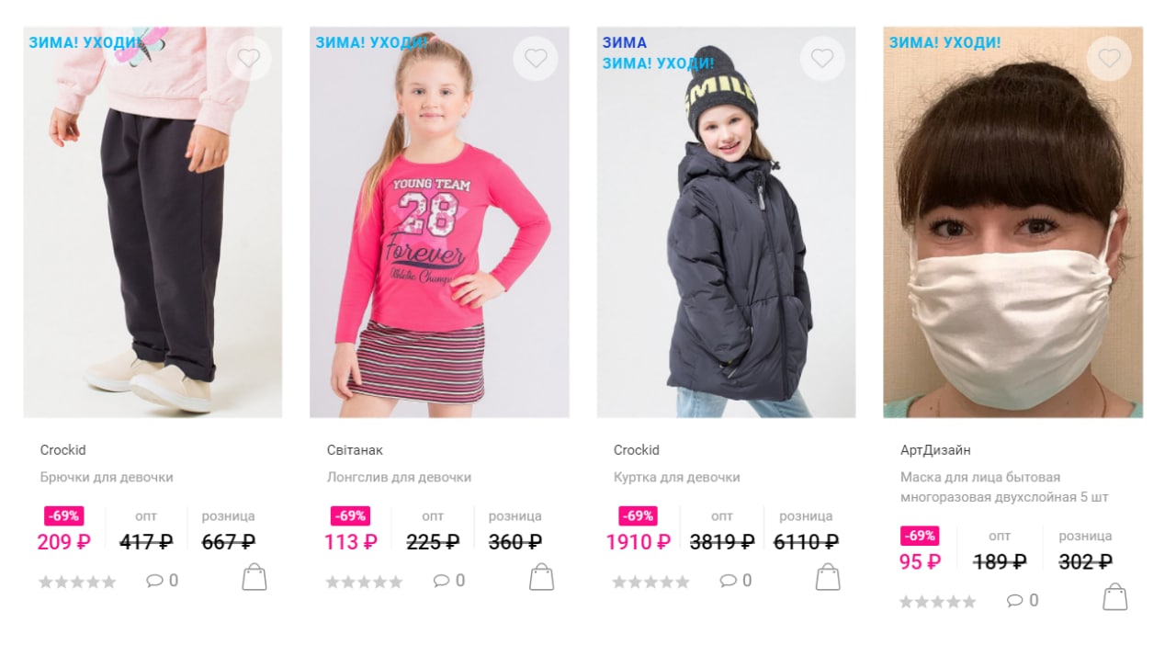1176x645 pixels.
Task: Open the Лонгслив для девочки product link
Action: click(x=399, y=478)
